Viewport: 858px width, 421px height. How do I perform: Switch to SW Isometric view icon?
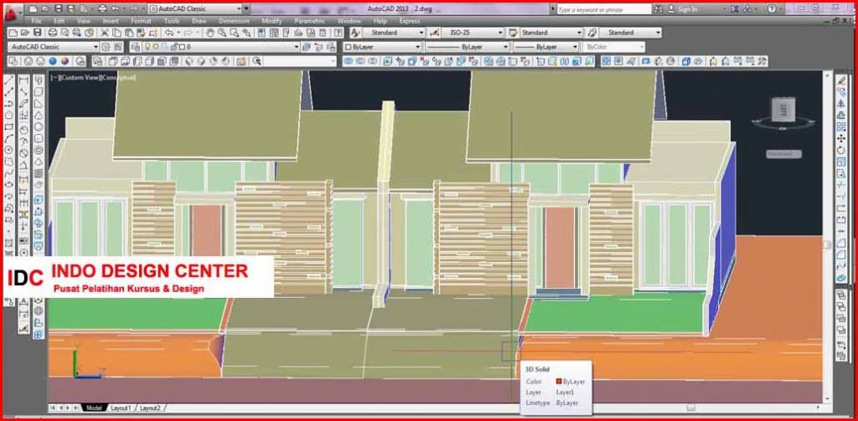[x=190, y=61]
